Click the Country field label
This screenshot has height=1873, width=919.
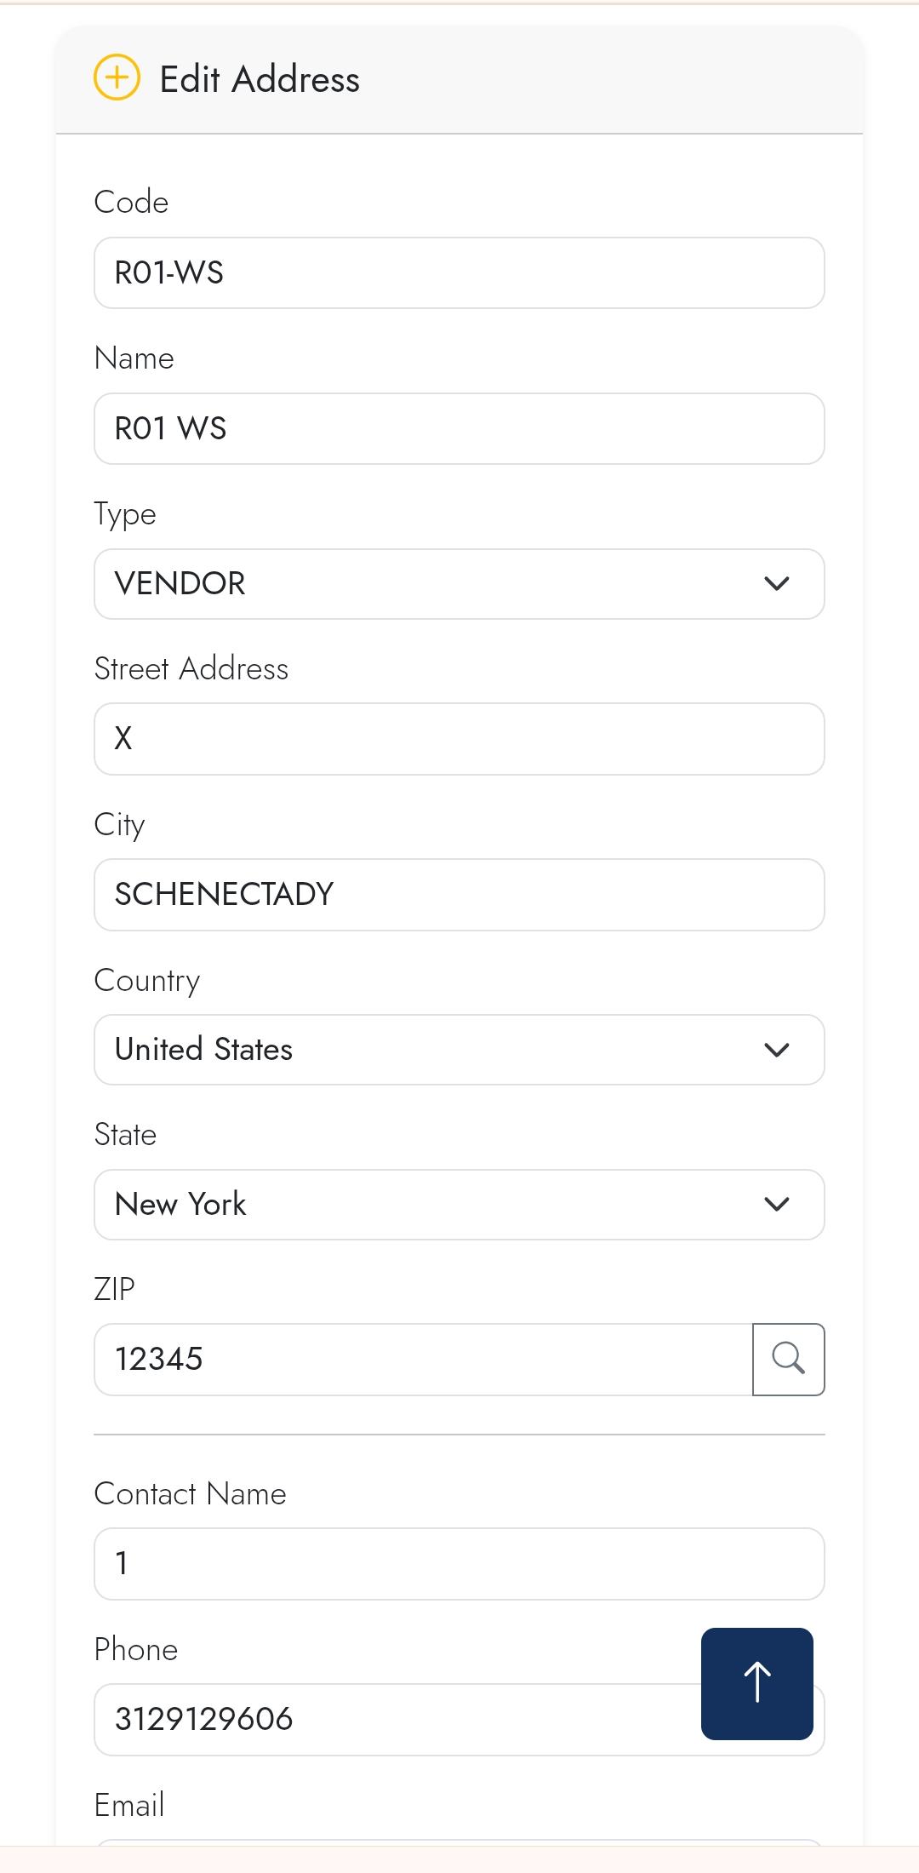pyautogui.click(x=146, y=980)
